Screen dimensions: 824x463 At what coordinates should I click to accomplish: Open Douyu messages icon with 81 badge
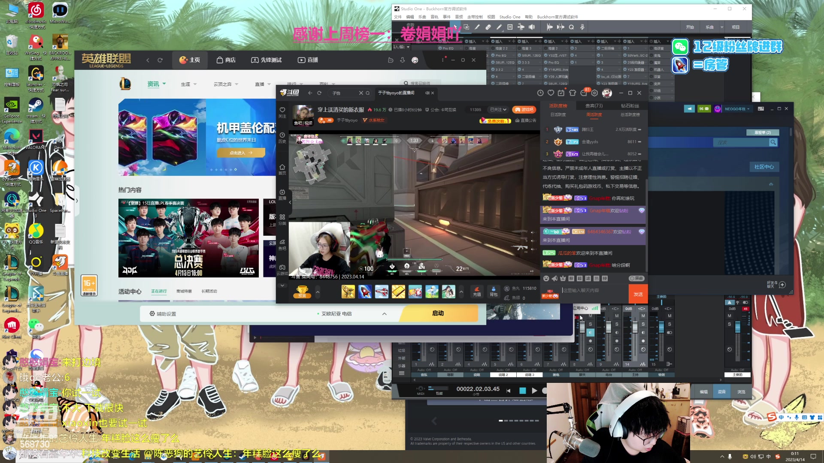point(583,93)
